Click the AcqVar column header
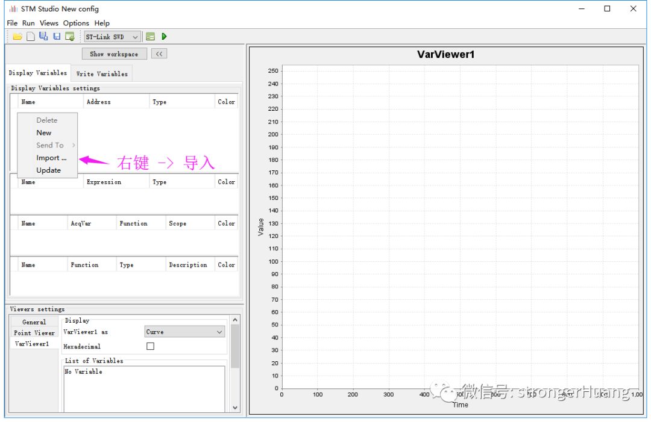Image resolution: width=651 pixels, height=422 pixels. point(92,223)
